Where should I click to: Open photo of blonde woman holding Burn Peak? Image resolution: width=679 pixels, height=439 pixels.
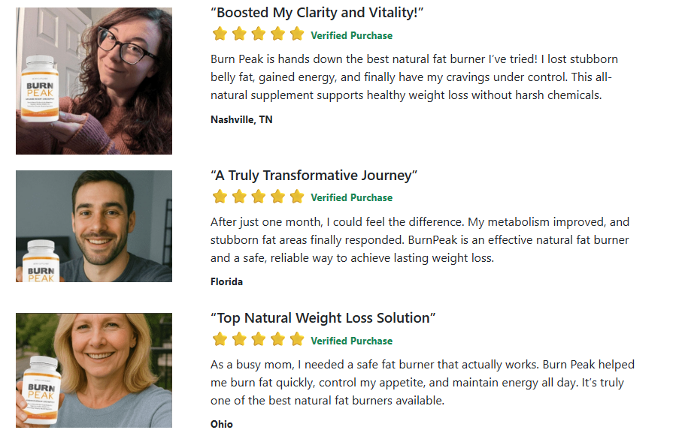coord(94,370)
